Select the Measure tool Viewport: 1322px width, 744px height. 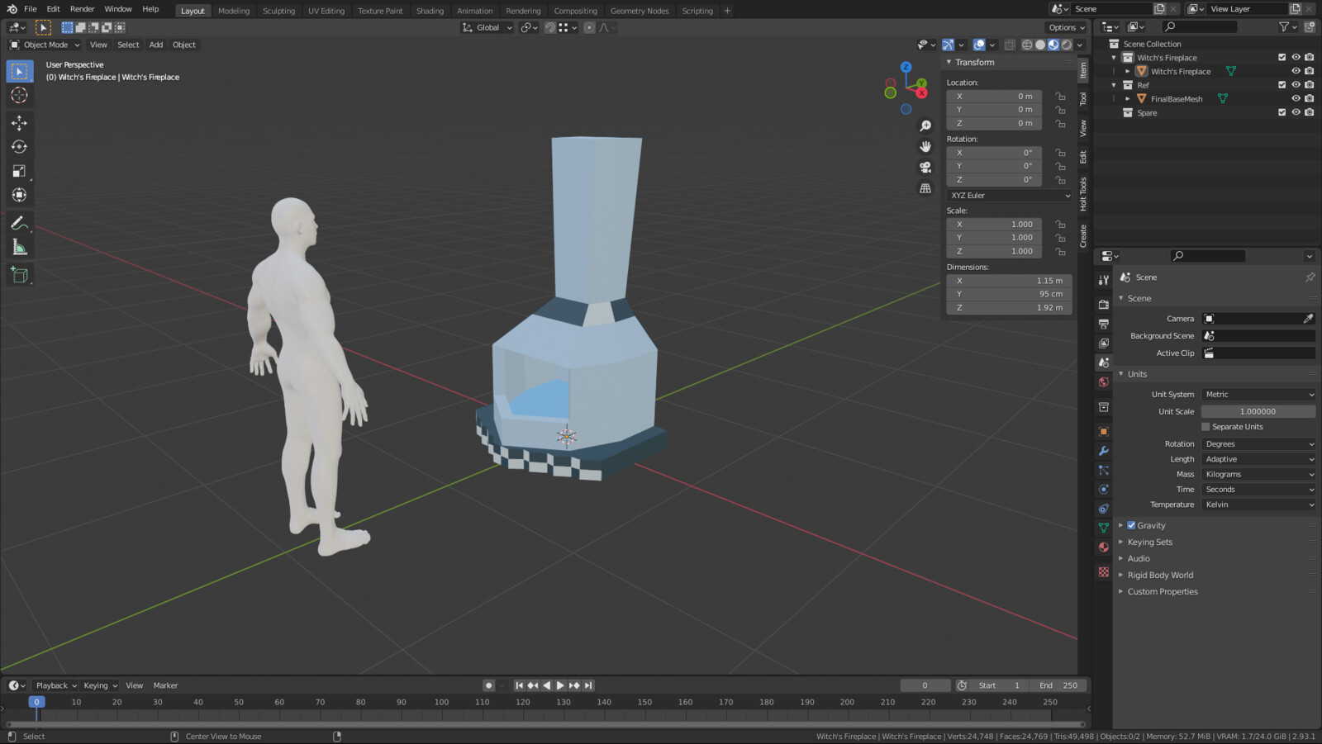[19, 247]
